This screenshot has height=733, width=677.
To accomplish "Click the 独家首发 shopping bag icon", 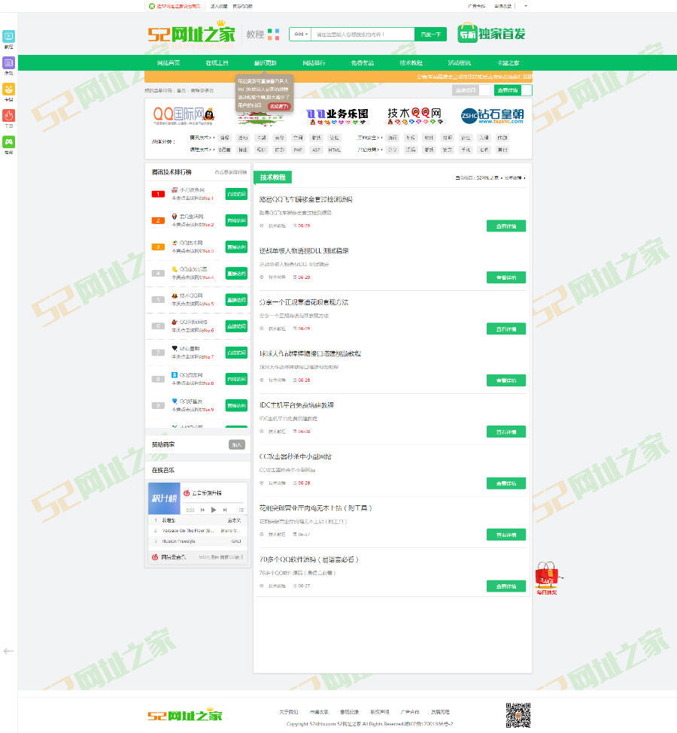I will (467, 33).
